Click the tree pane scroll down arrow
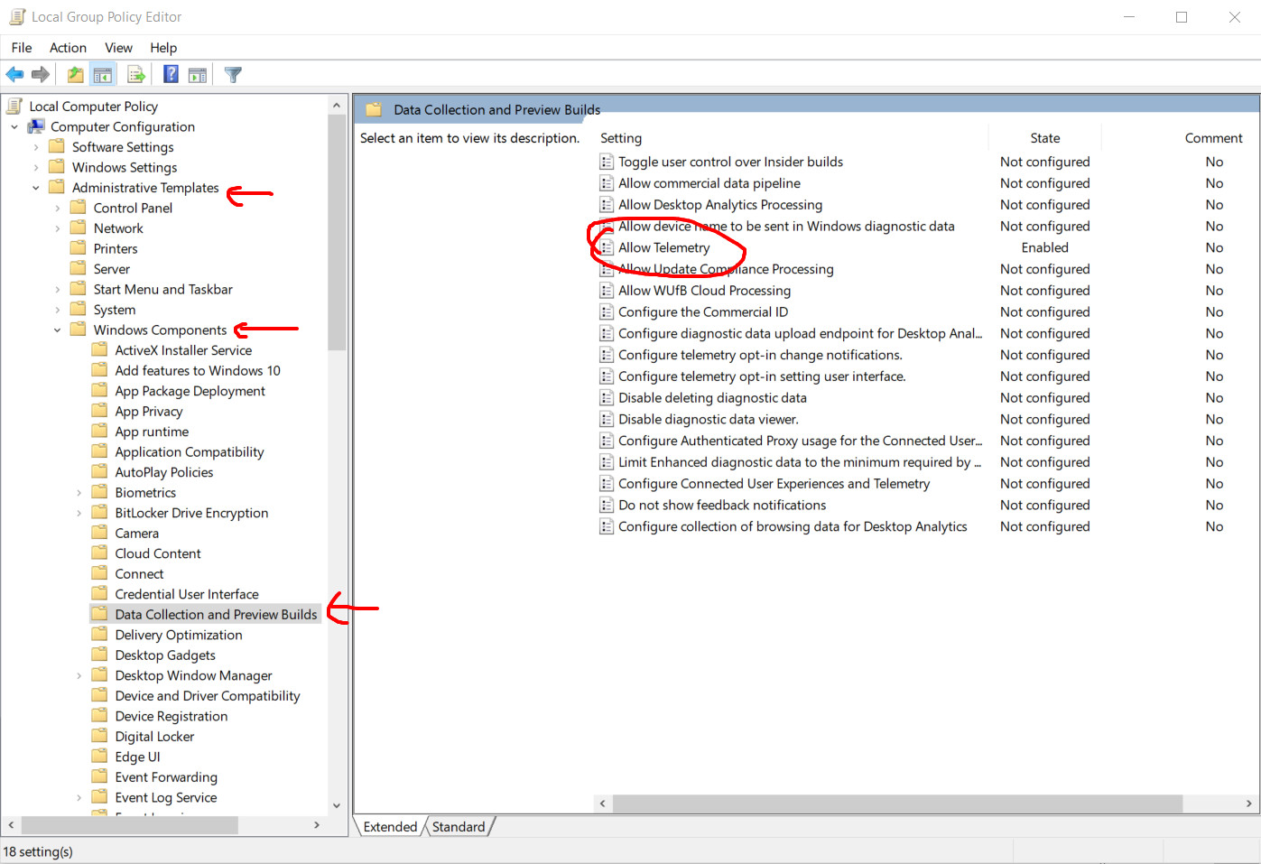This screenshot has width=1261, height=864. pyautogui.click(x=337, y=805)
